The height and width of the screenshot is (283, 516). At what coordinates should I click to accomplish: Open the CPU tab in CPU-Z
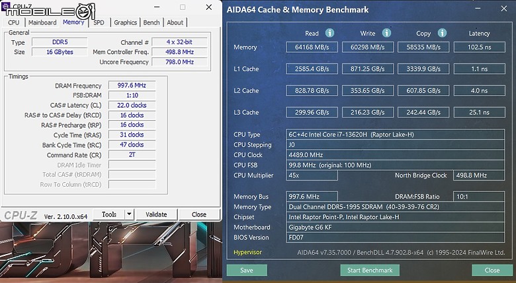tap(13, 22)
